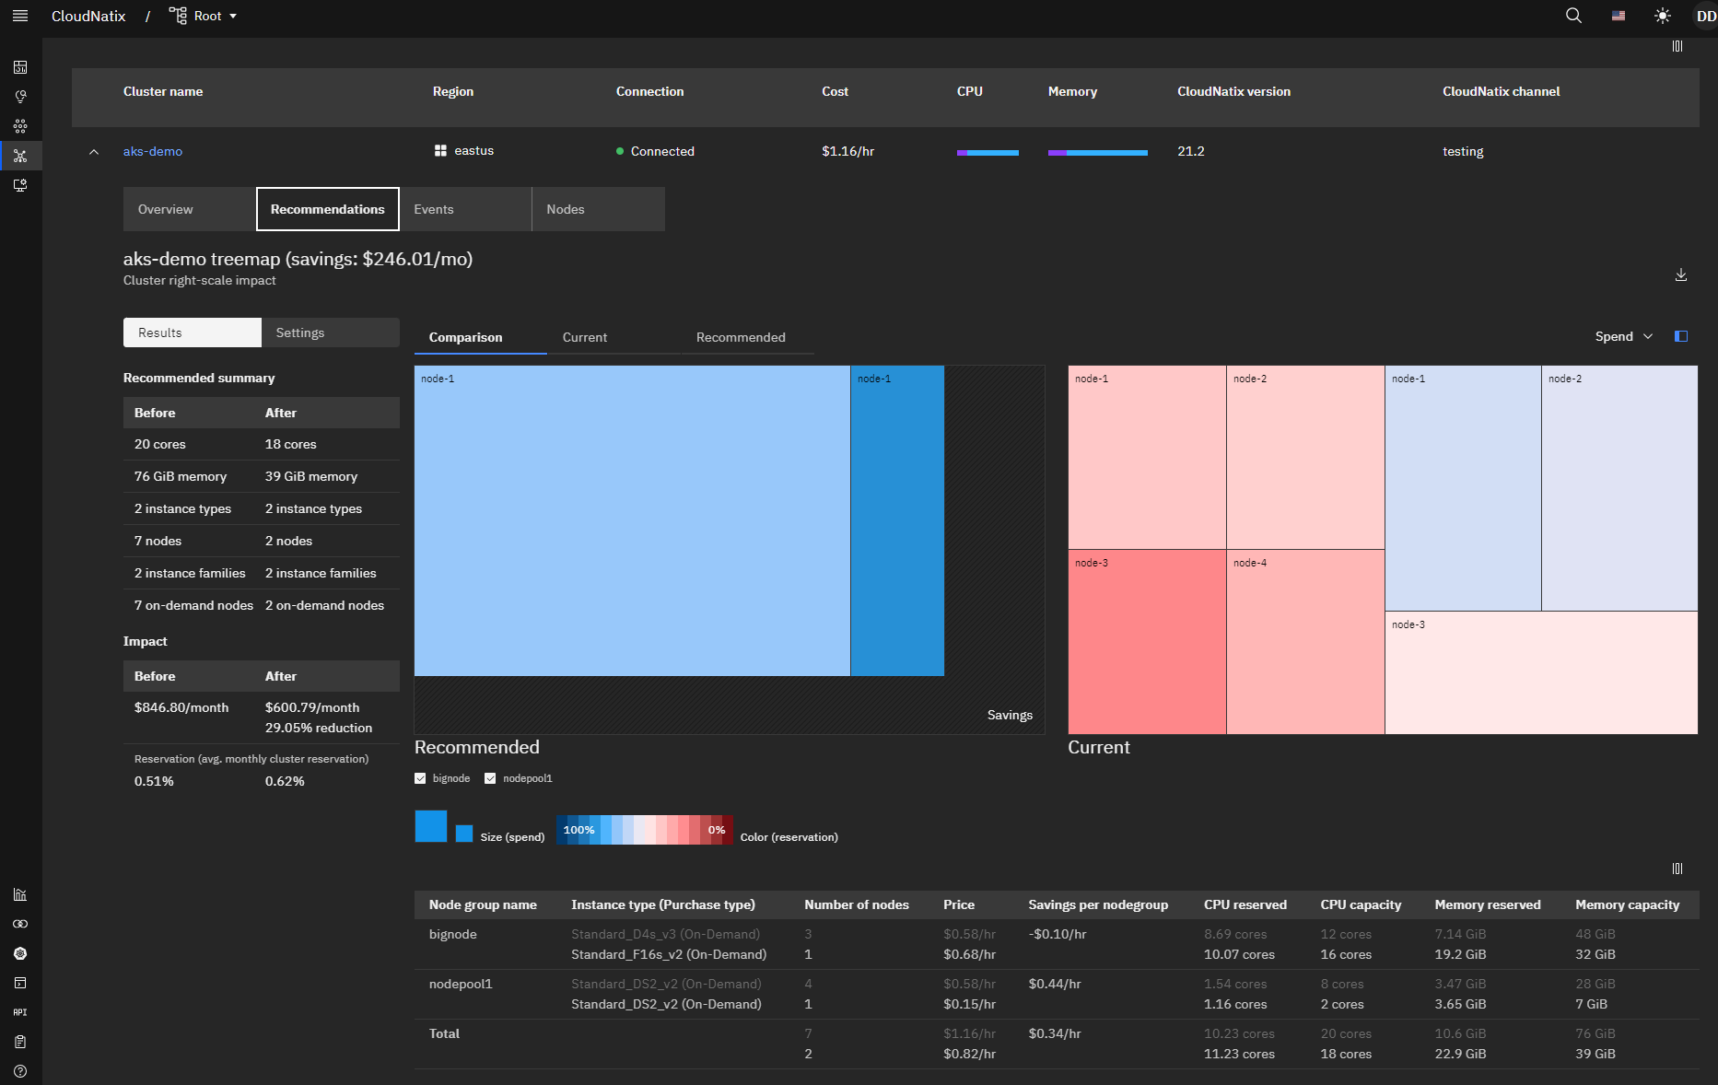Open the Spend dropdown above the treemap
The width and height of the screenshot is (1718, 1085).
tap(1623, 336)
